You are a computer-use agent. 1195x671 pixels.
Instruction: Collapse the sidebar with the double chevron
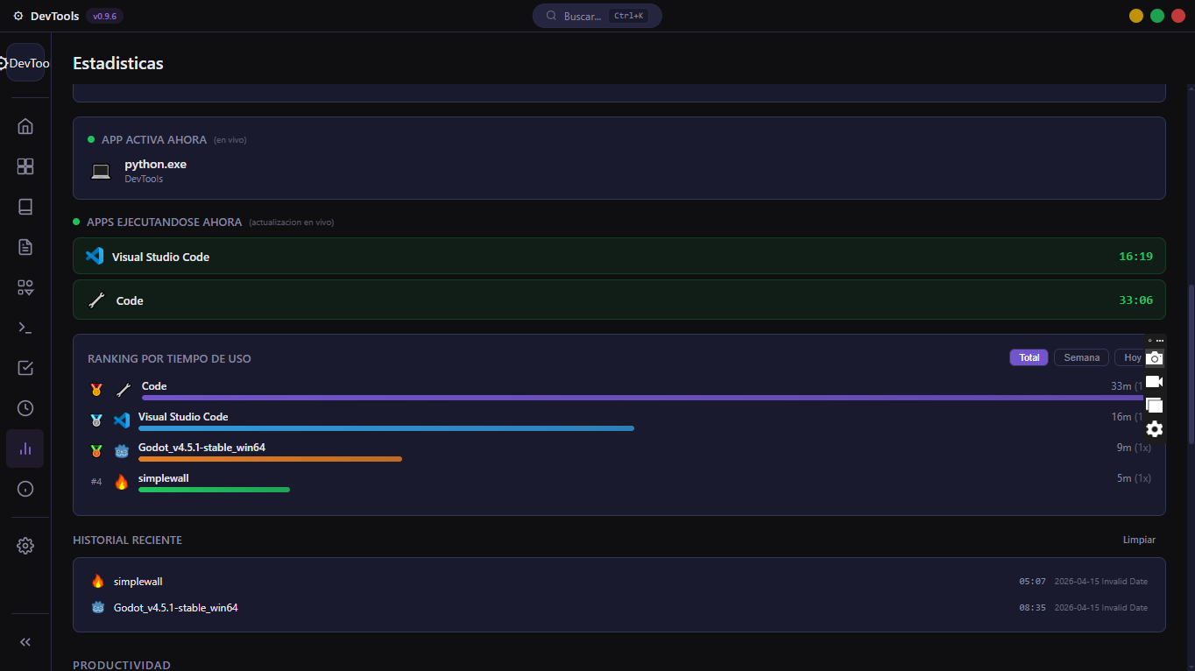[25, 642]
